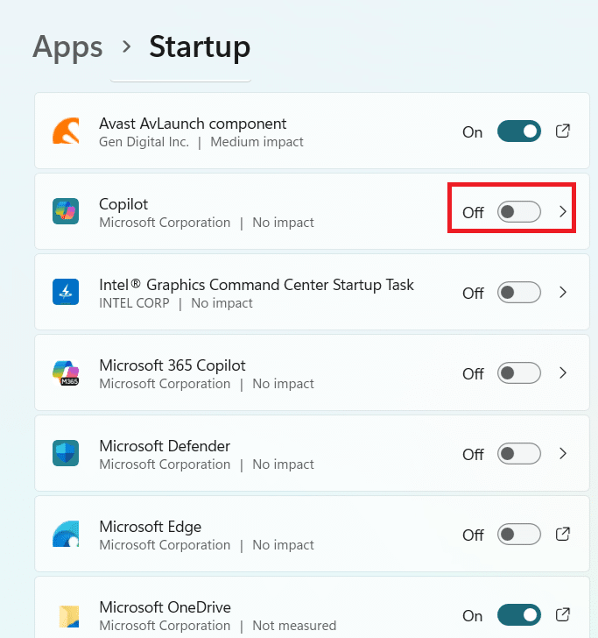The image size is (598, 638).
Task: Expand Microsoft Defender entry chevron
Action: (x=563, y=454)
